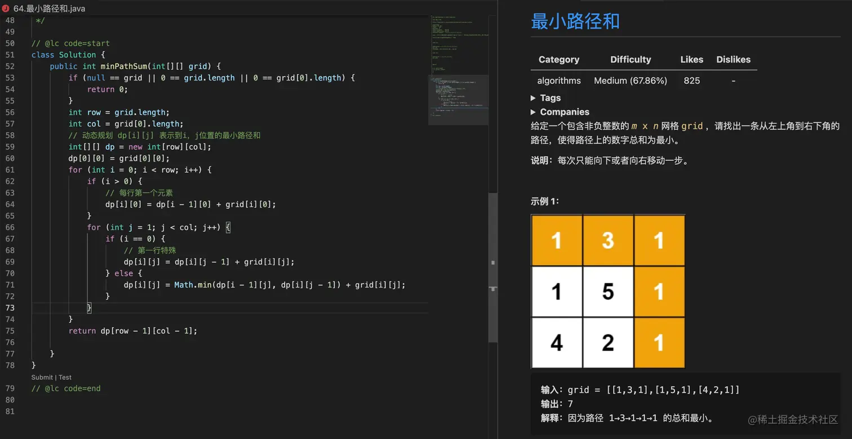The height and width of the screenshot is (439, 852).
Task: Click the 示例 1 heading
Action: point(544,201)
